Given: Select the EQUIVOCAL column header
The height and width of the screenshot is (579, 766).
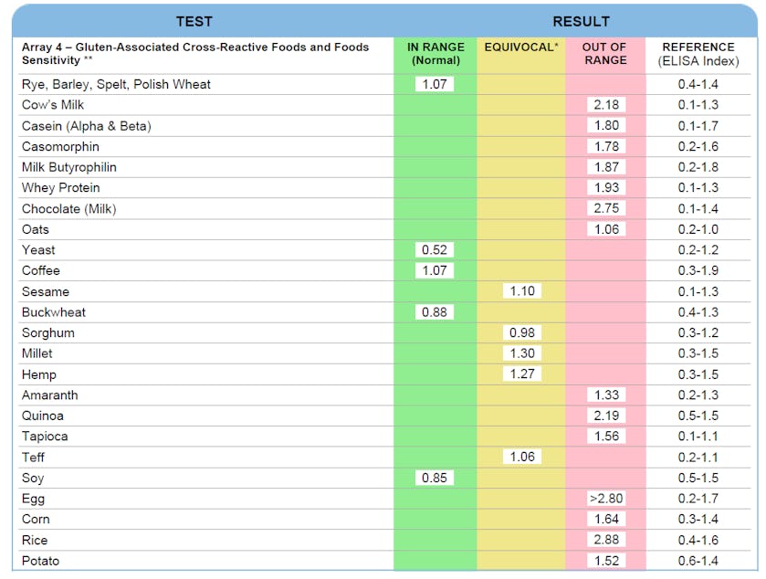Looking at the screenshot, I should 521,47.
